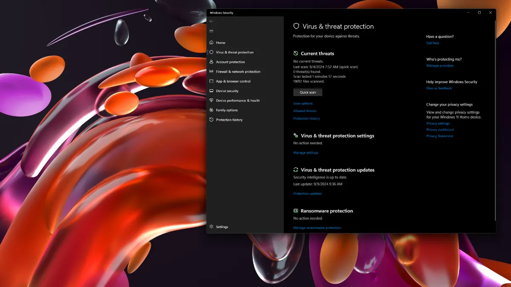Click the Protection history clock icon
The width and height of the screenshot is (511, 287).
coord(211,120)
